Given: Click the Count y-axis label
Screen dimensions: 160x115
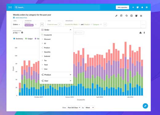Looking at the screenshot, I should 13,69.
